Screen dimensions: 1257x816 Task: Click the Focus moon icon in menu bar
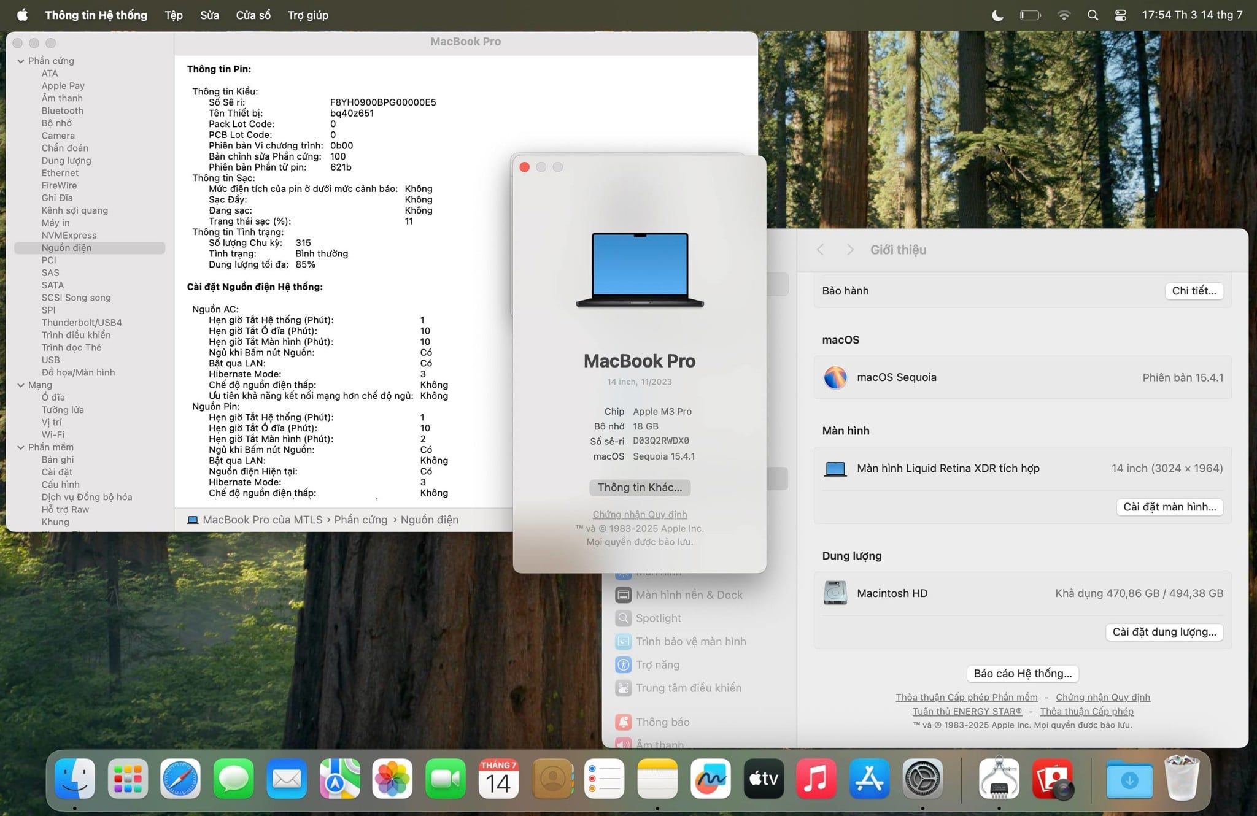tap(998, 15)
